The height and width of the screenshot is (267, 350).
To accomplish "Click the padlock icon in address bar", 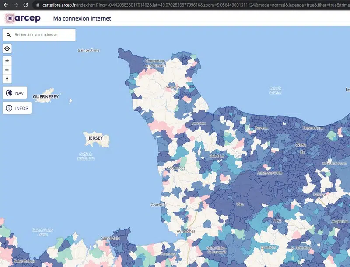I will (37, 6).
